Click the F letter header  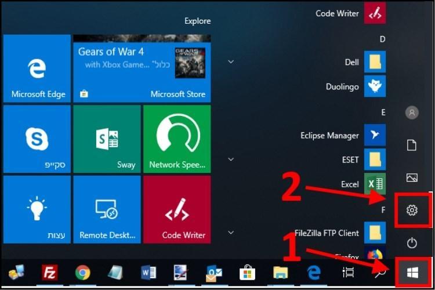(383, 210)
